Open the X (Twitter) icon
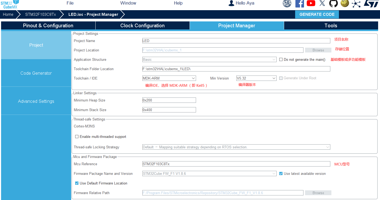The height and width of the screenshot is (200, 380). tap(322, 3)
